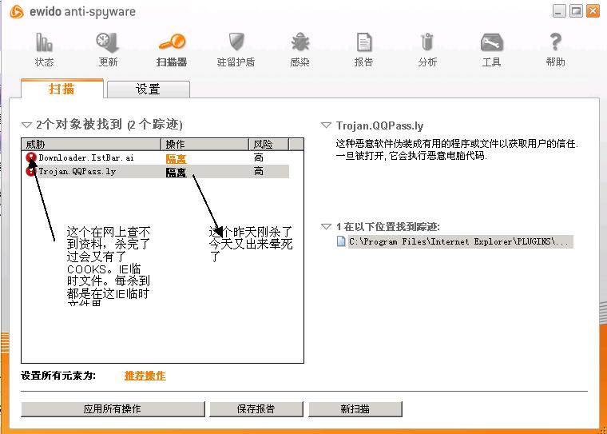Click the 保存报告 save report button
The height and width of the screenshot is (434, 607).
coord(256,408)
